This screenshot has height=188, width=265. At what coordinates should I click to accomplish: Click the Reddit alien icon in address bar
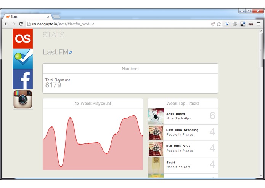213,24
